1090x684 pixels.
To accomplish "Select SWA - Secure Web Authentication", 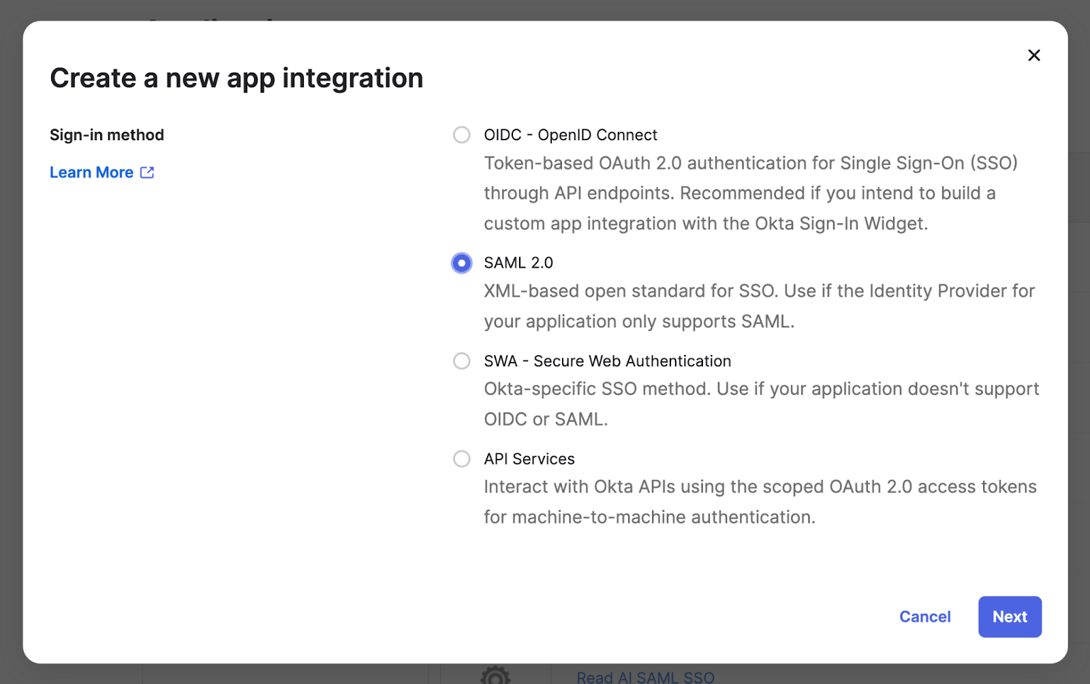I will [x=461, y=361].
